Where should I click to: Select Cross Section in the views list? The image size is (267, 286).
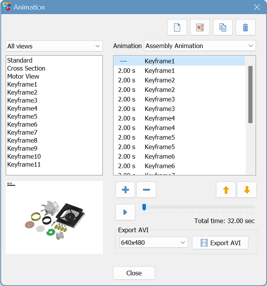coord(26,68)
